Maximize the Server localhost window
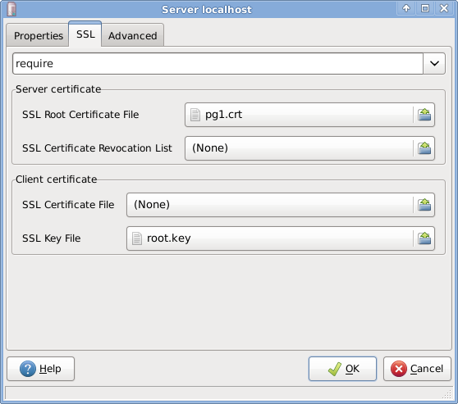This screenshot has height=404, width=458. 425,8
